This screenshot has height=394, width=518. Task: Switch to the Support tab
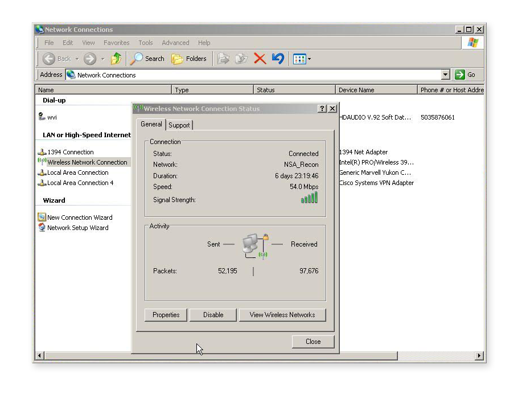click(x=179, y=125)
